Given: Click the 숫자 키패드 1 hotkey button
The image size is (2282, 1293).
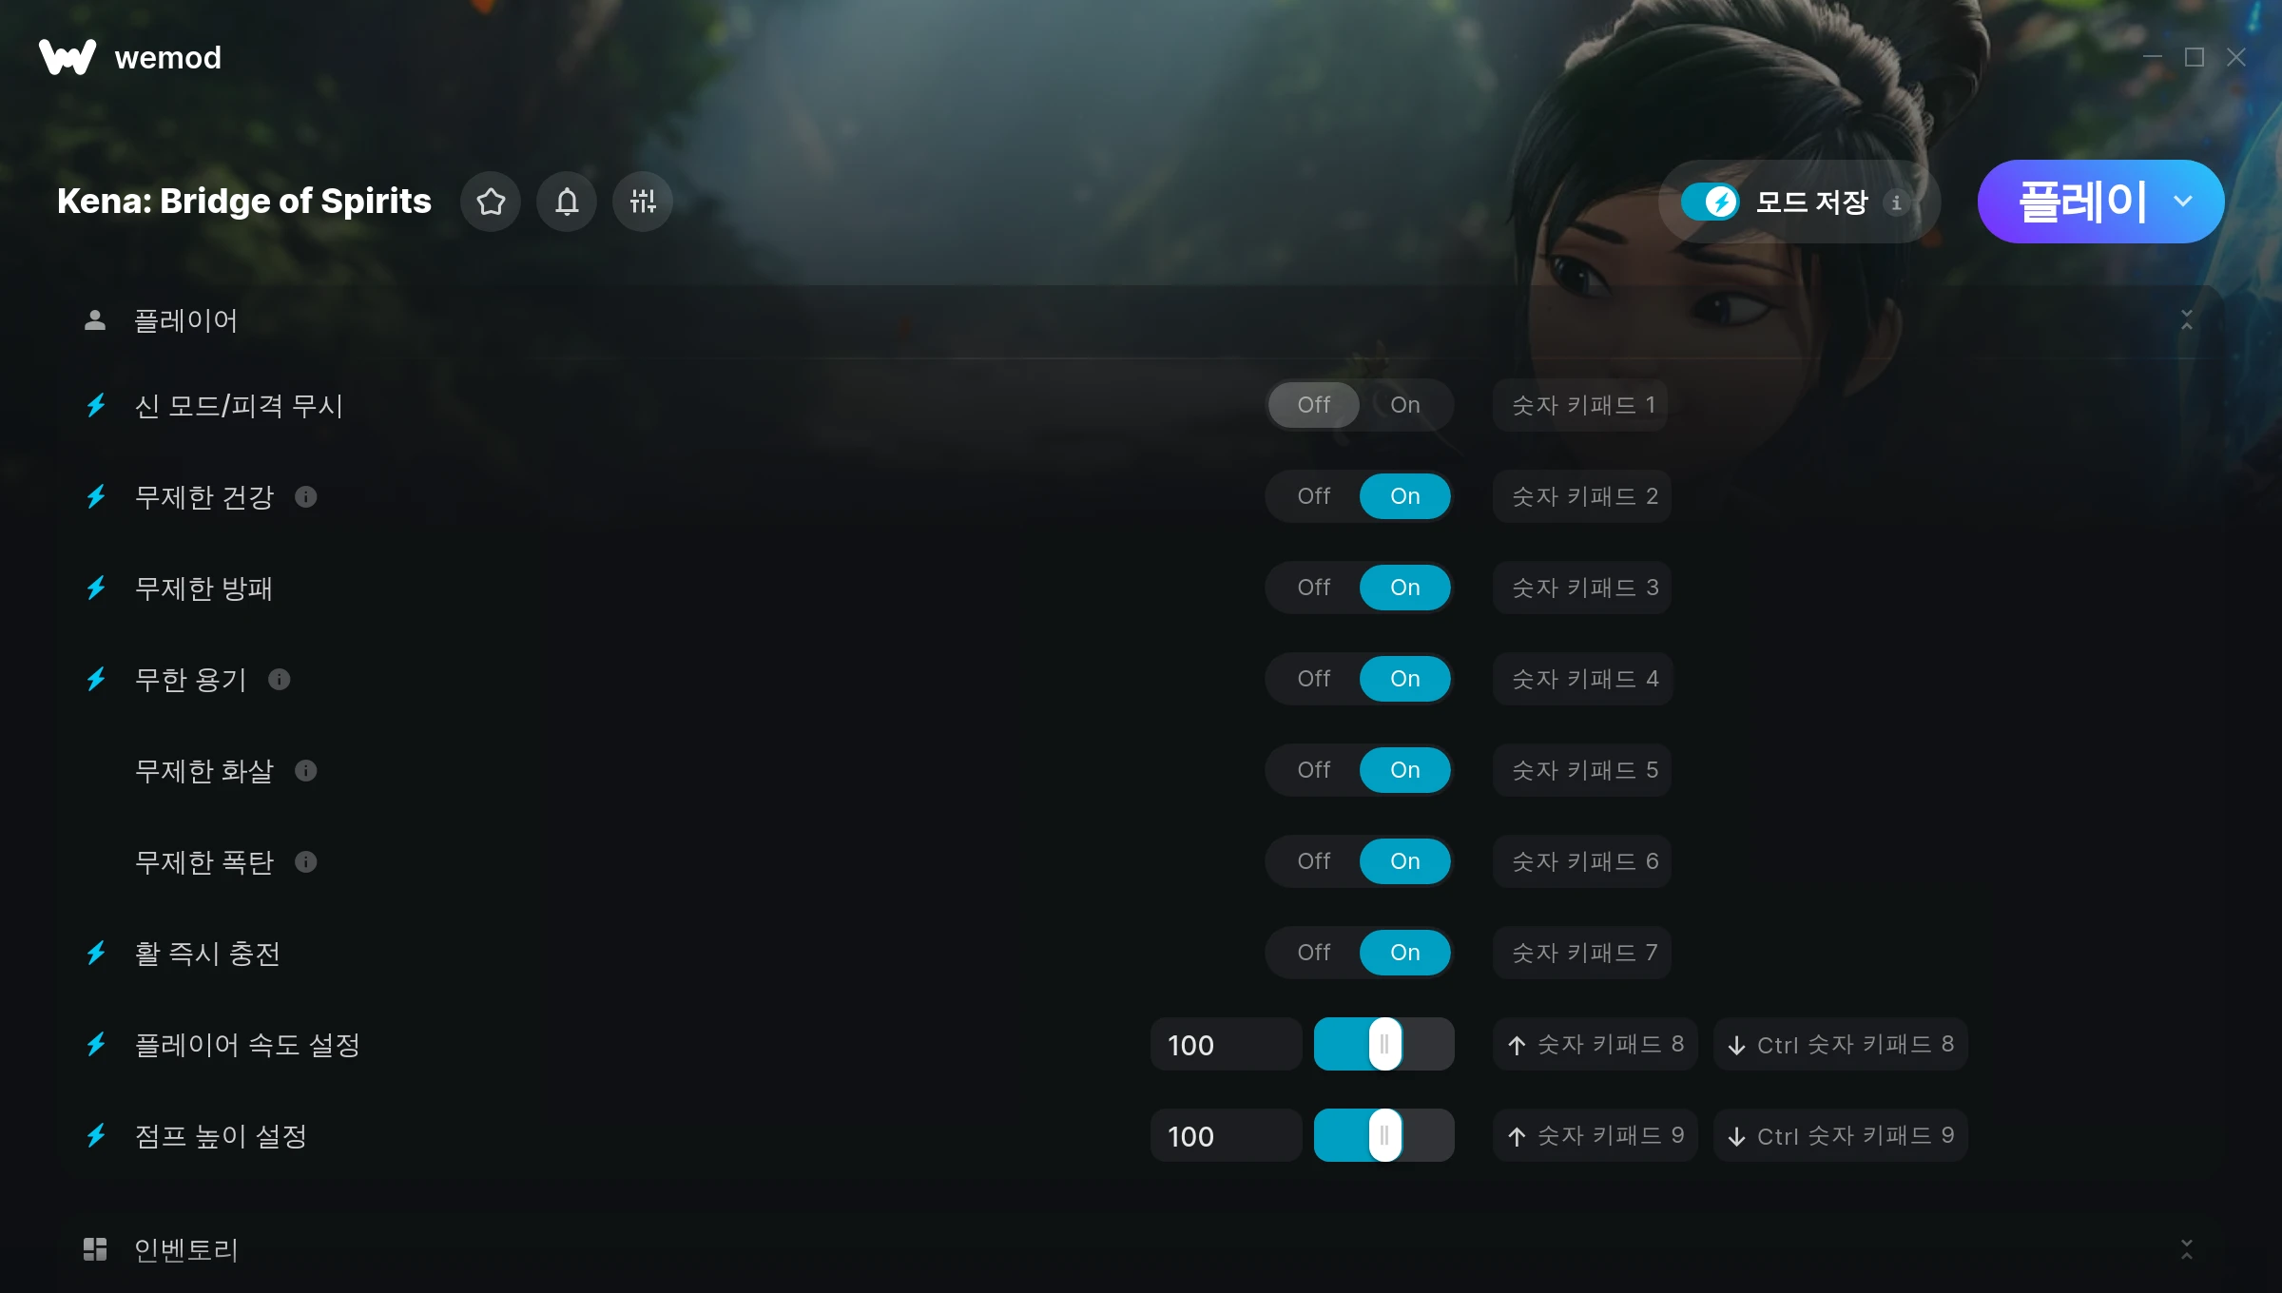Looking at the screenshot, I should (x=1580, y=405).
